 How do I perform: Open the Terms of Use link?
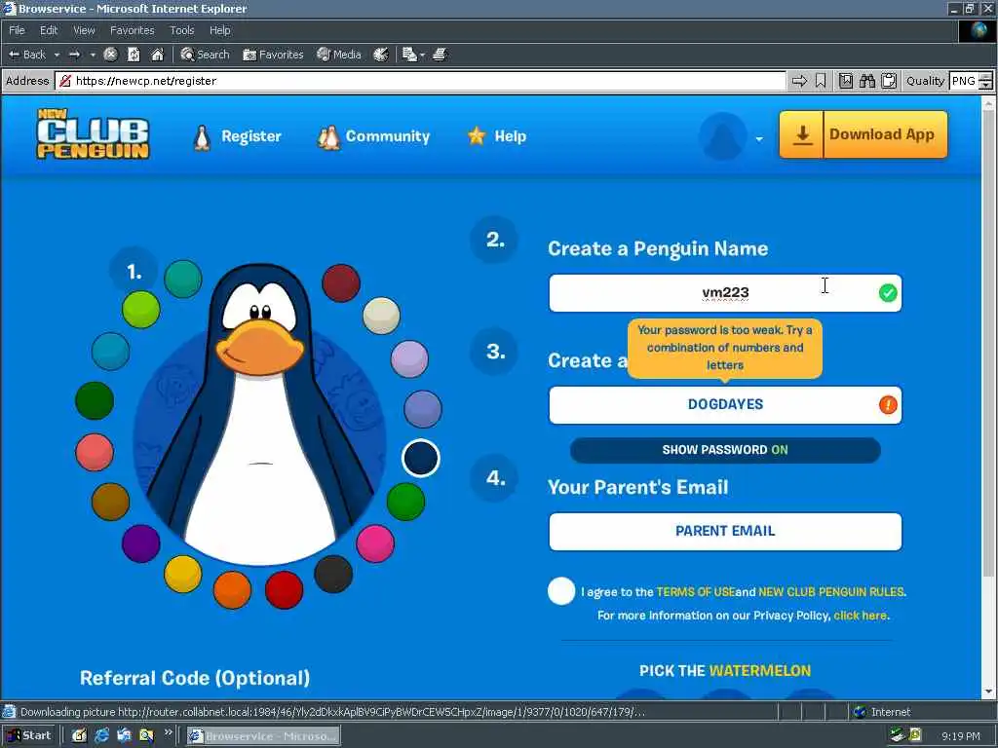(x=696, y=591)
